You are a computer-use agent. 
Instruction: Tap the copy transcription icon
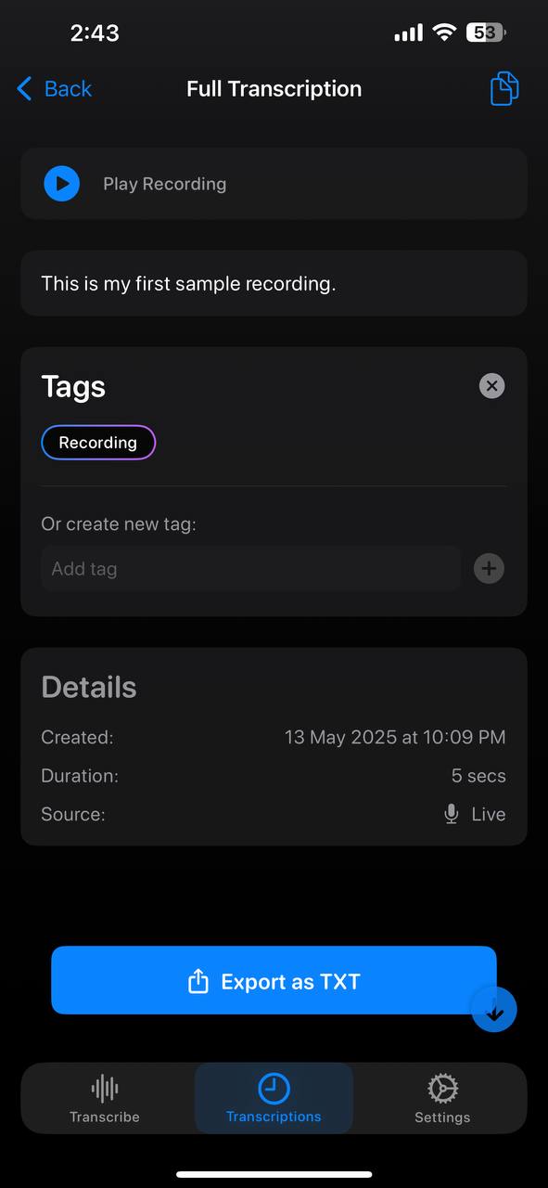[503, 88]
